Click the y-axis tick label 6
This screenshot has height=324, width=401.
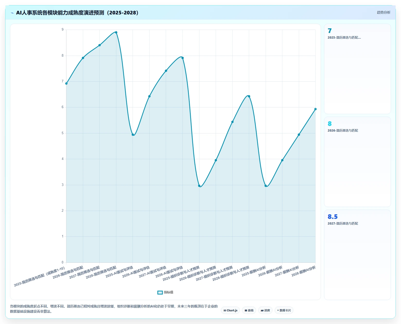(63, 107)
